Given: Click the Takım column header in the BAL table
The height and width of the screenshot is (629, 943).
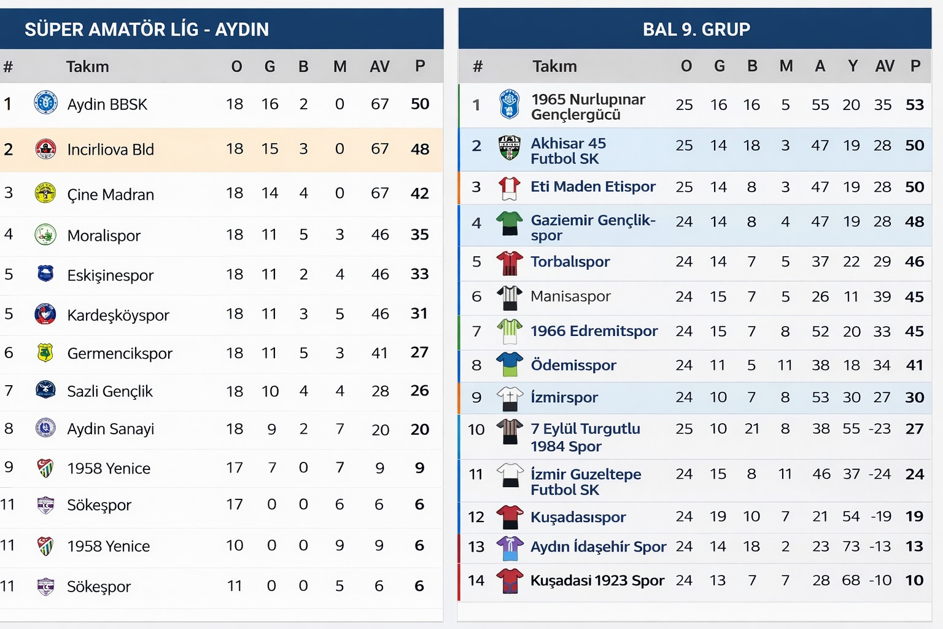Looking at the screenshot, I should point(554,66).
